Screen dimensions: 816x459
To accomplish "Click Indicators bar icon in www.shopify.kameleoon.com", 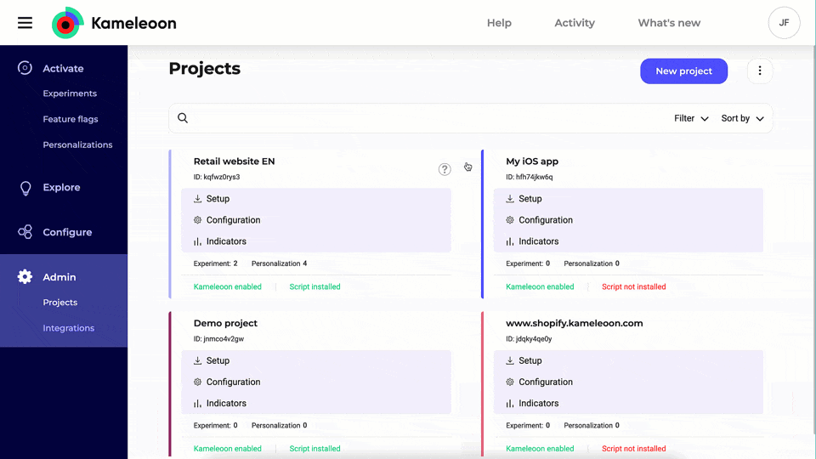I will coord(510,403).
